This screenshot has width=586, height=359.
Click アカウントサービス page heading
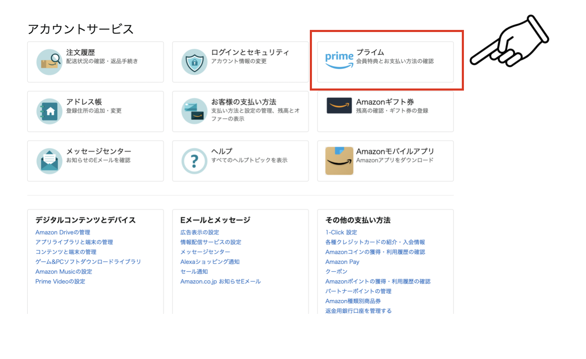(x=80, y=29)
